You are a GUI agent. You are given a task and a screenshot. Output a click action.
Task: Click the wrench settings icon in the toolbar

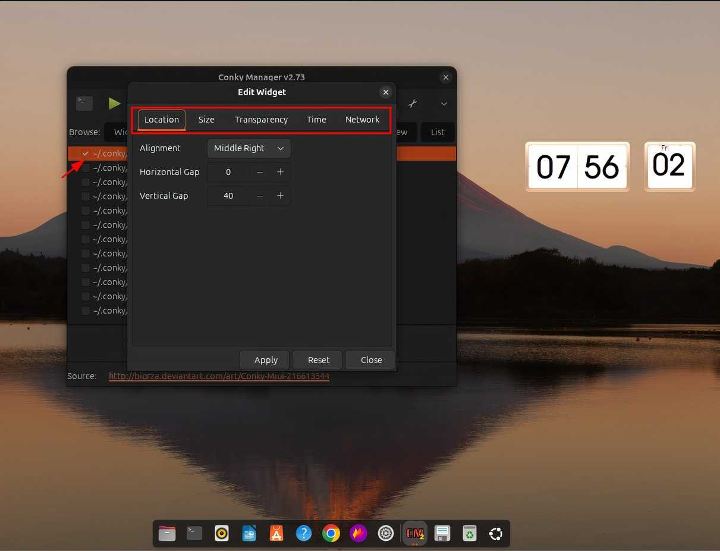pos(413,103)
